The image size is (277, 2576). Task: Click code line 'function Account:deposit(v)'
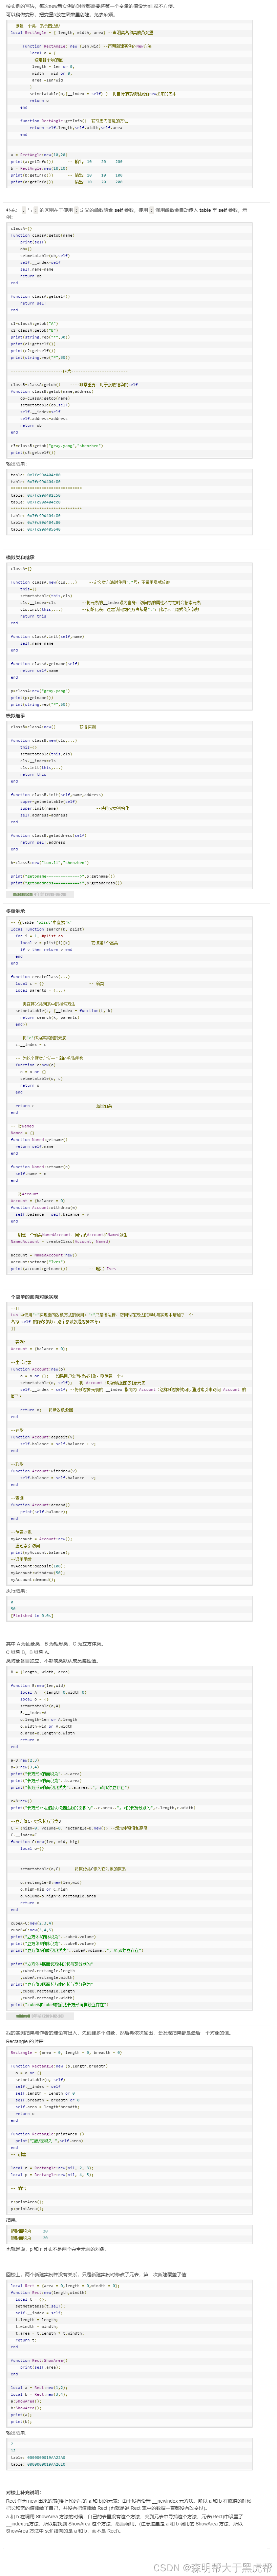[43, 1437]
